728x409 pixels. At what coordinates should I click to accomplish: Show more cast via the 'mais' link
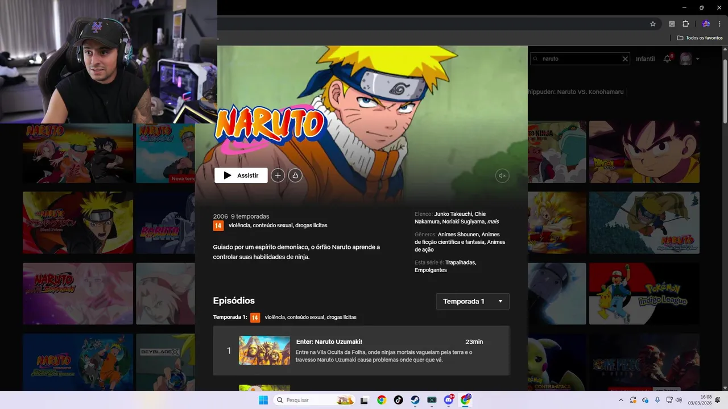click(493, 222)
